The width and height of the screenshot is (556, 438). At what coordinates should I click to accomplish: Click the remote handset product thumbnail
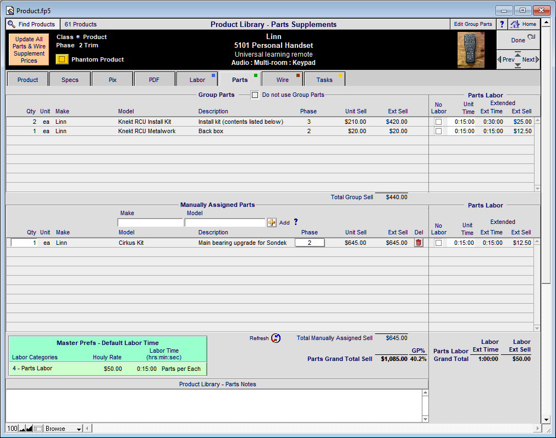471,50
